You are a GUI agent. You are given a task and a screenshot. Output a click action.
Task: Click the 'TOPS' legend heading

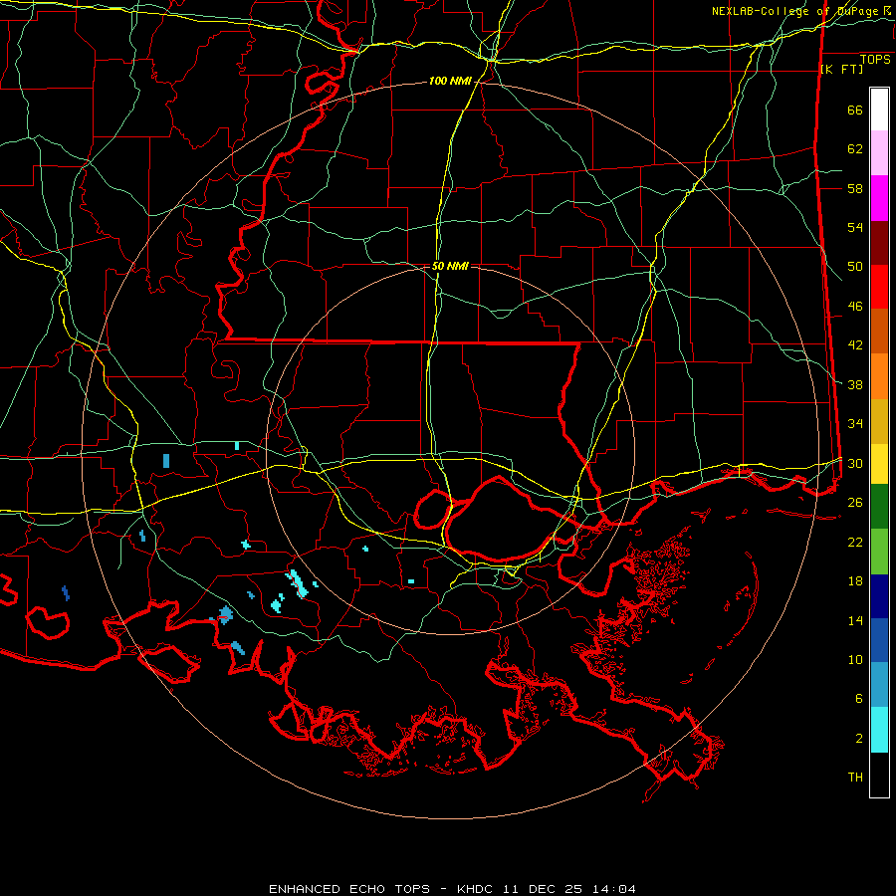click(x=875, y=60)
